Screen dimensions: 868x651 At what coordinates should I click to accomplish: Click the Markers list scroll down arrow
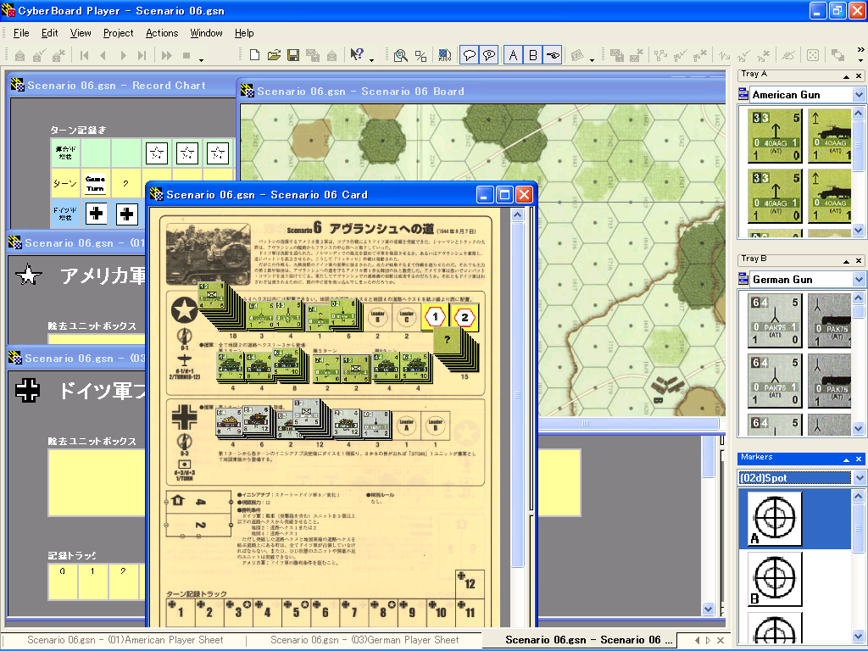coord(859,636)
